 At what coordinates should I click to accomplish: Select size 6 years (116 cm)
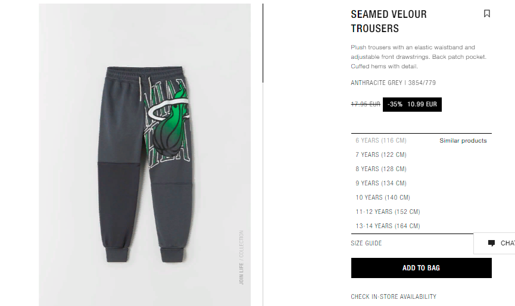pyautogui.click(x=380, y=141)
